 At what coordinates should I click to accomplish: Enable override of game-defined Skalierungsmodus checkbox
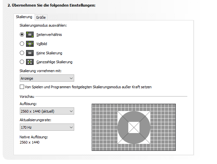[22, 87]
